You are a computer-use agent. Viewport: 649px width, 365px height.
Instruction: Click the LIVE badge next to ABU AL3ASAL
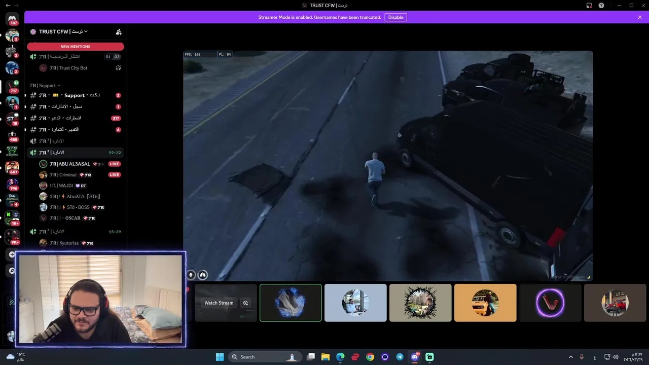115,164
